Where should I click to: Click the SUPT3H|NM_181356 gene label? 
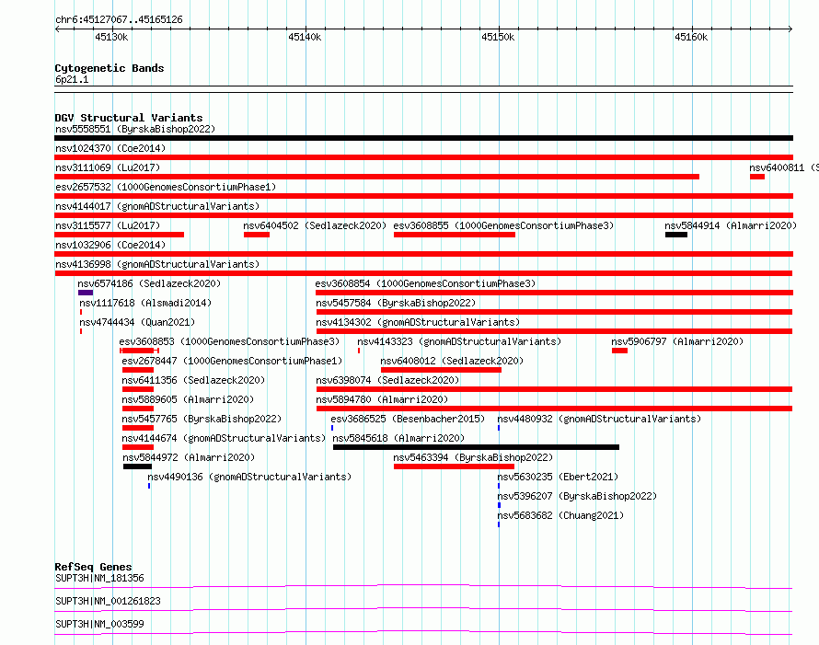point(99,578)
